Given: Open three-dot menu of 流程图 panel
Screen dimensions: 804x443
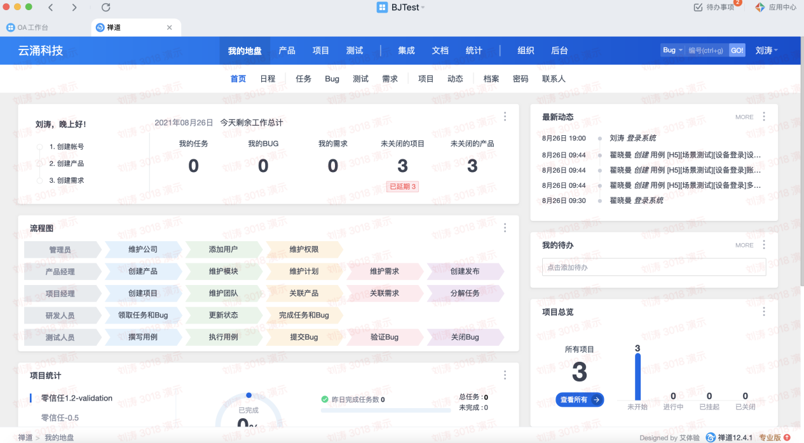Looking at the screenshot, I should pyautogui.click(x=505, y=228).
